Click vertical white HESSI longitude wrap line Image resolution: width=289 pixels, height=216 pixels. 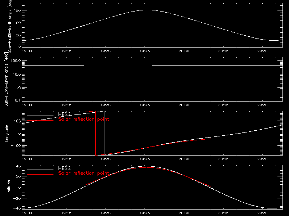[x=104, y=133]
